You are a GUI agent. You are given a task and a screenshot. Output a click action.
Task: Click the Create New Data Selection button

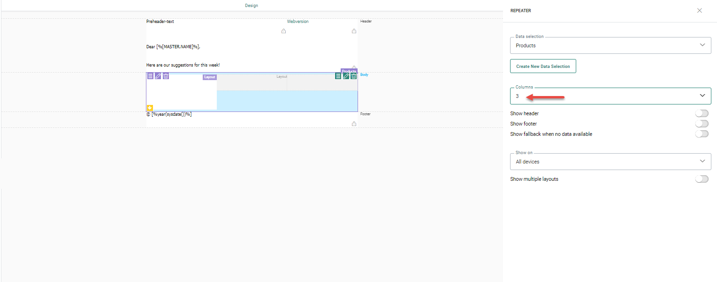(x=543, y=67)
